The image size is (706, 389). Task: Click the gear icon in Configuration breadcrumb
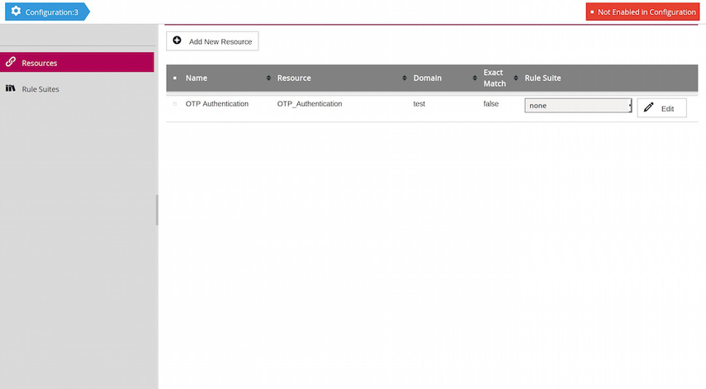[x=16, y=12]
